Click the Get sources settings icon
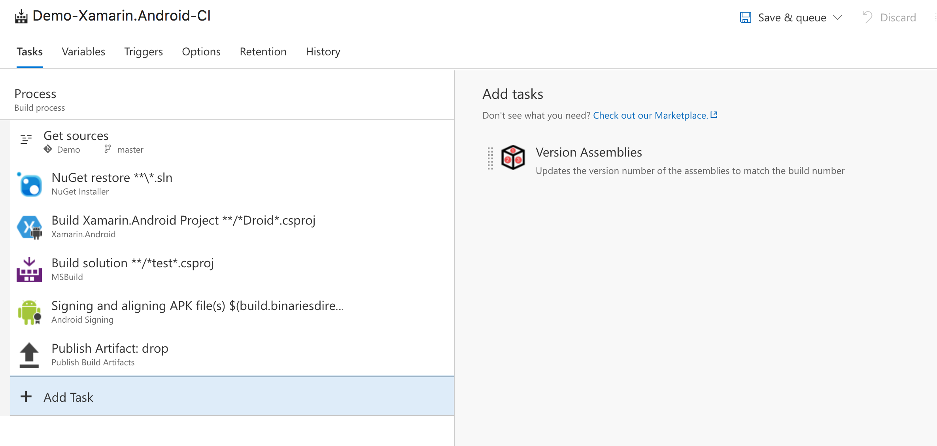 tap(26, 139)
